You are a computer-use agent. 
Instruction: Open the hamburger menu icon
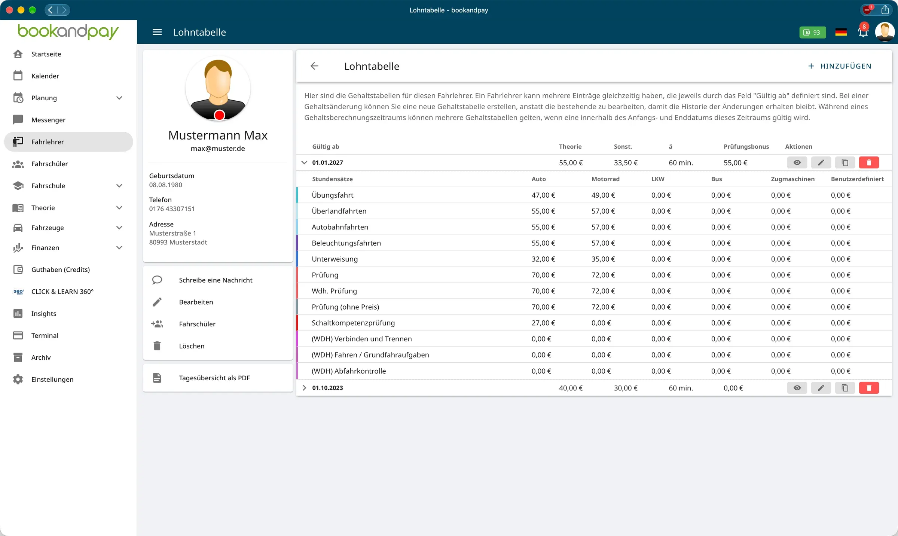(157, 32)
